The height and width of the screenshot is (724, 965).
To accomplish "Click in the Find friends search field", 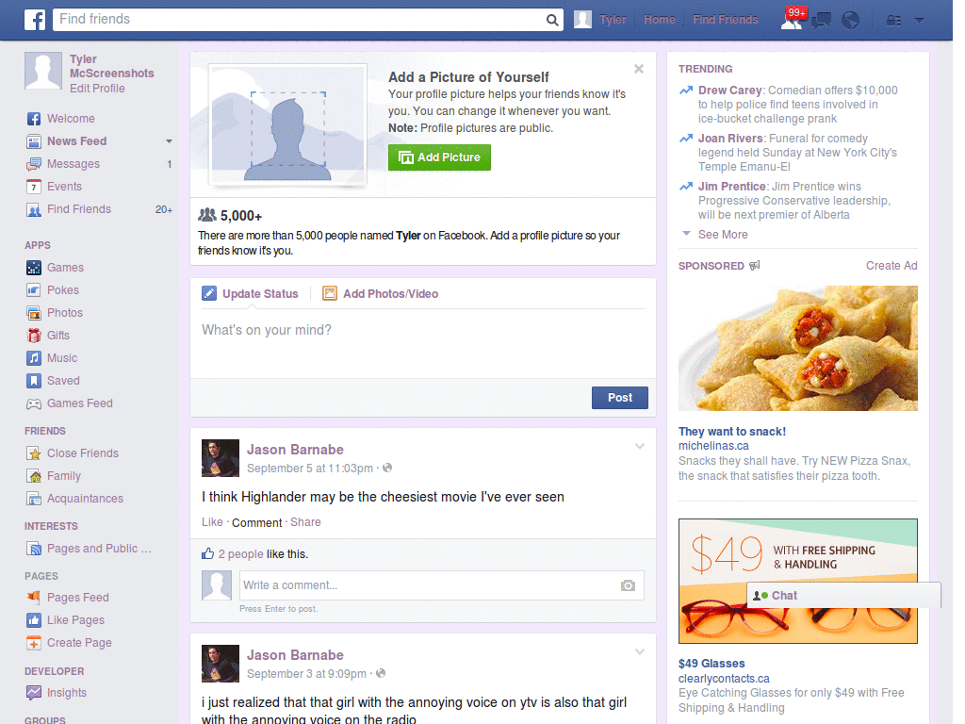I will (301, 20).
